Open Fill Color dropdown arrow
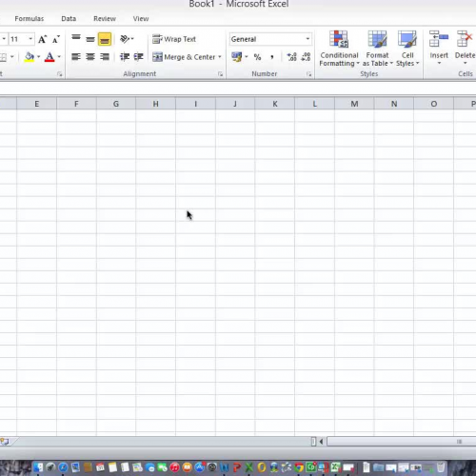This screenshot has height=476, width=476. (x=38, y=57)
